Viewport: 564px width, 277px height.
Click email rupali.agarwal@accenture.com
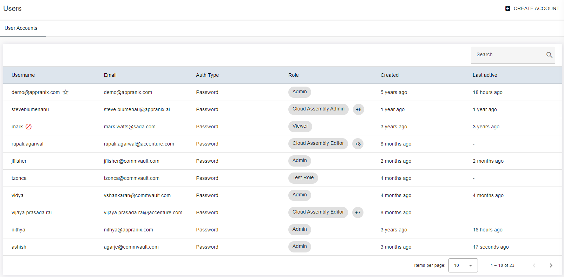click(139, 144)
